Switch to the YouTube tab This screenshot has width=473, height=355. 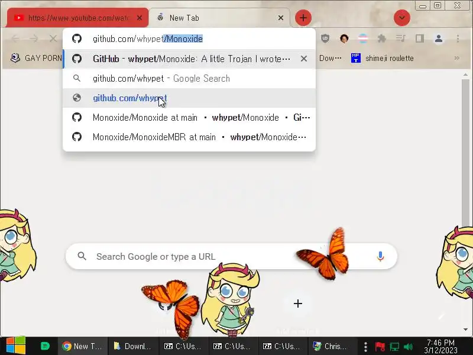pos(78,18)
